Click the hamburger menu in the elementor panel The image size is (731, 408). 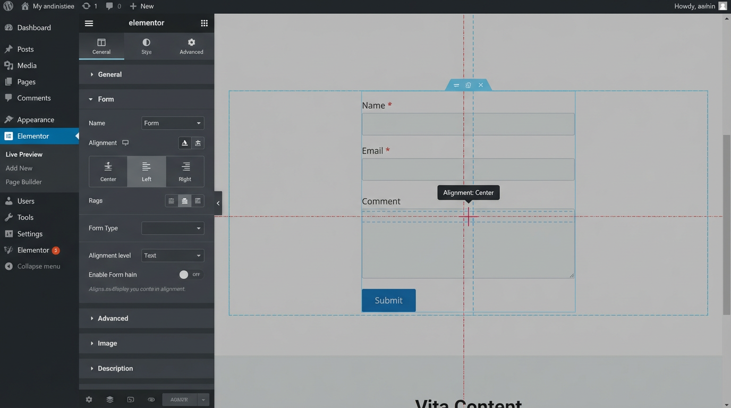(x=89, y=23)
